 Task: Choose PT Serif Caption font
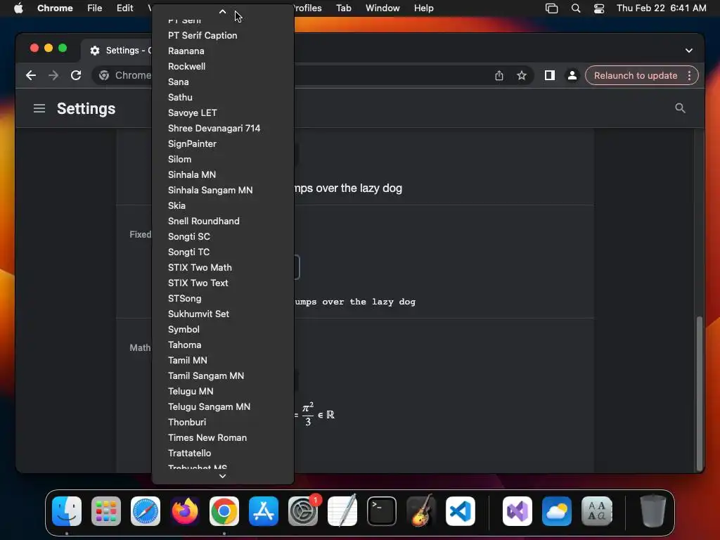pos(223,35)
